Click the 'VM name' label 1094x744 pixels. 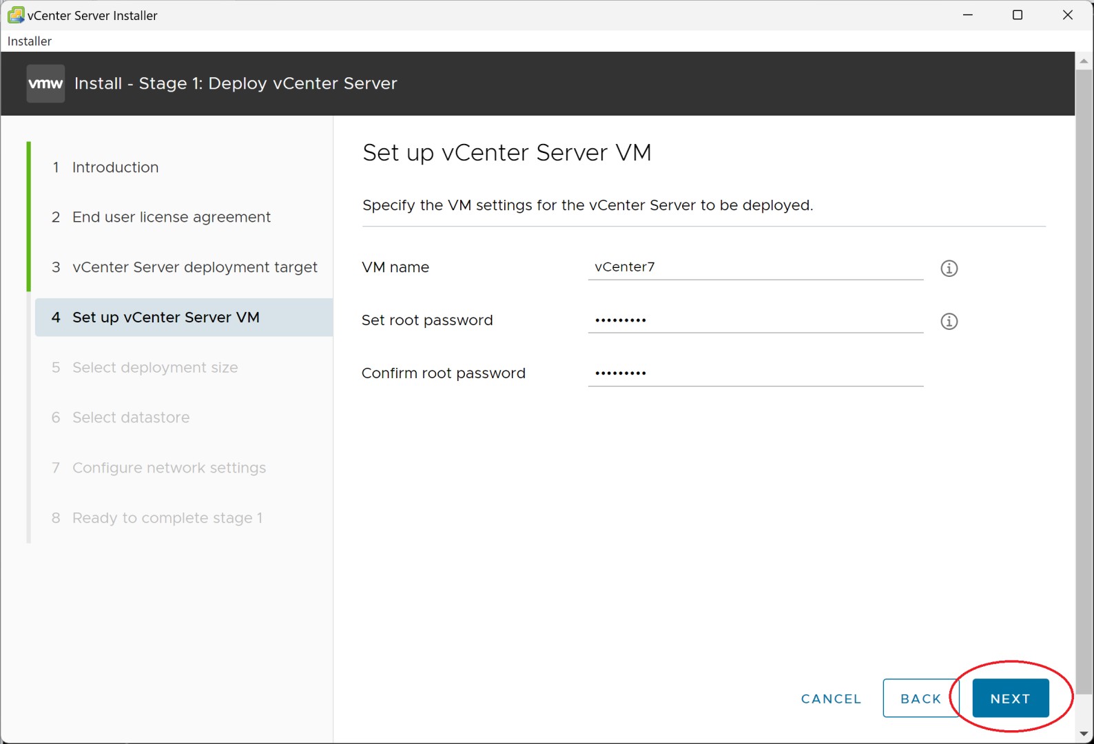tap(395, 267)
